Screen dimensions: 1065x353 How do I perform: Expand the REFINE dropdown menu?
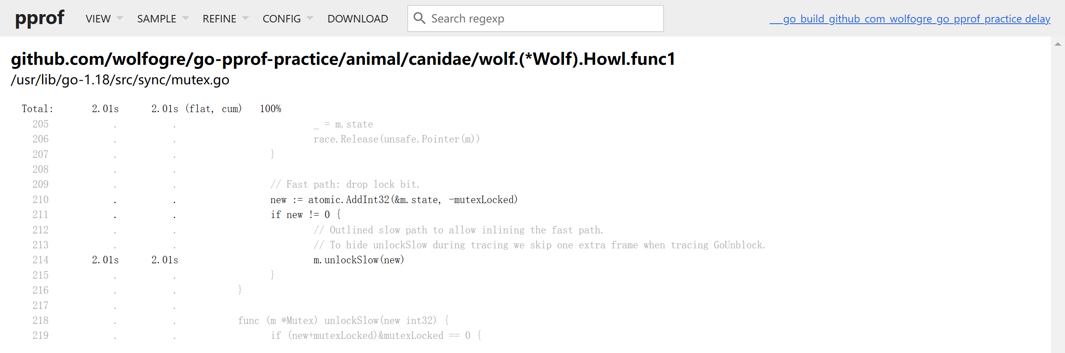(x=225, y=19)
